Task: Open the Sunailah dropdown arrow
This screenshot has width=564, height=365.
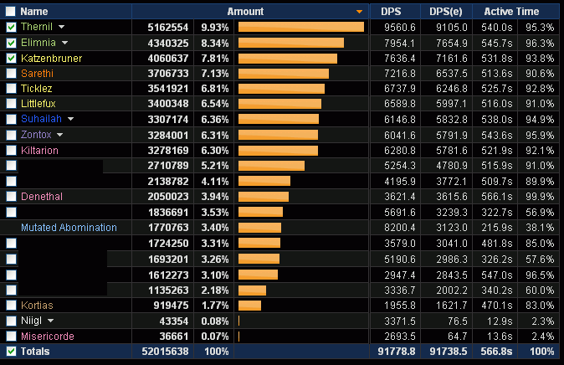Action: coord(70,120)
